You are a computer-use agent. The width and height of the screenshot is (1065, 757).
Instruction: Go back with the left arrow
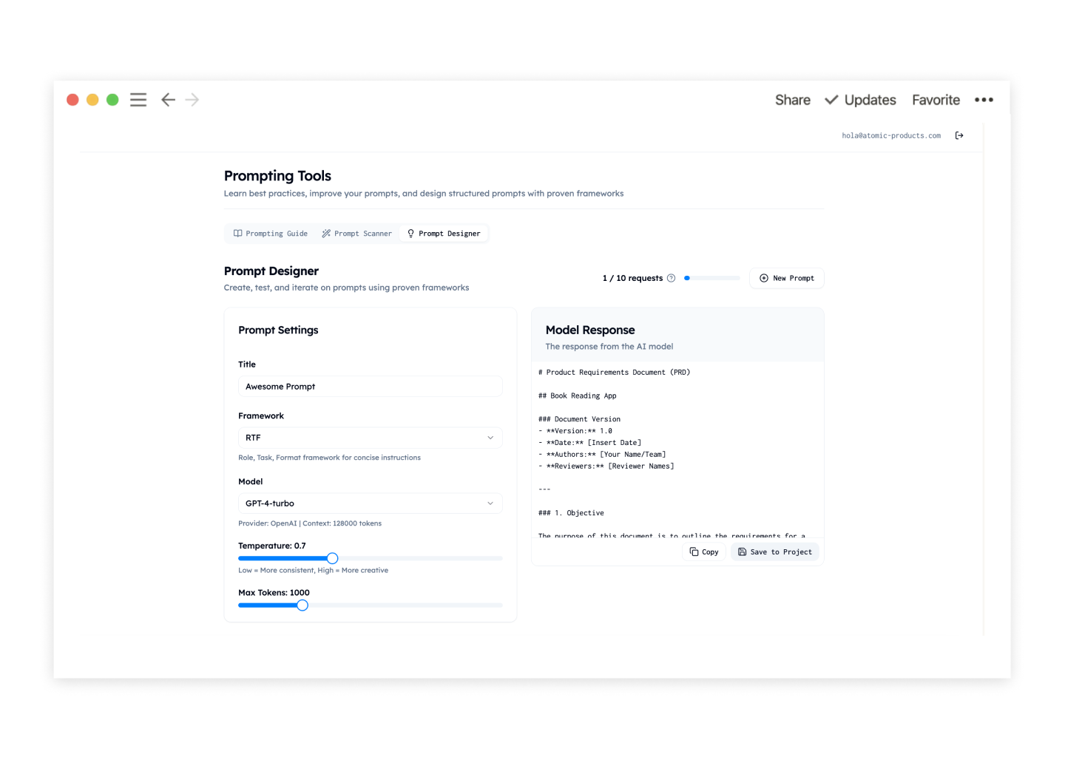169,100
